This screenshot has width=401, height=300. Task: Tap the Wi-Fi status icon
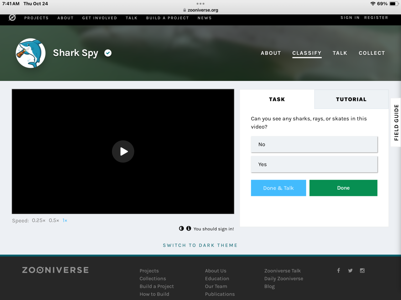point(373,4)
